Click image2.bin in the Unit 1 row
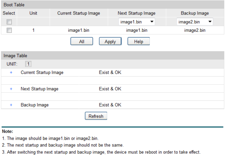 tap(195, 30)
